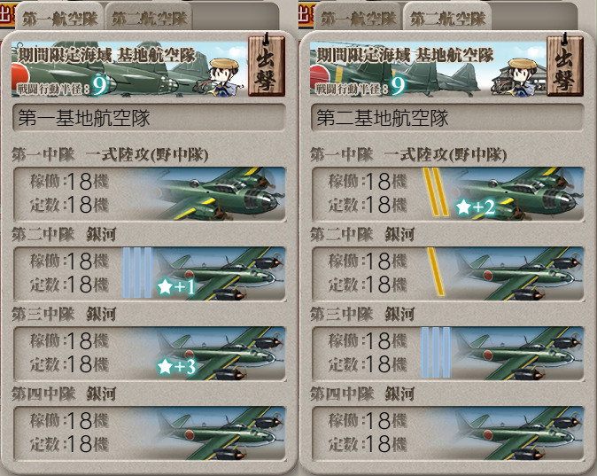Image resolution: width=597 pixels, height=476 pixels.
Task: Switch to 第二航空隊 tab in left panel
Action: (149, 19)
